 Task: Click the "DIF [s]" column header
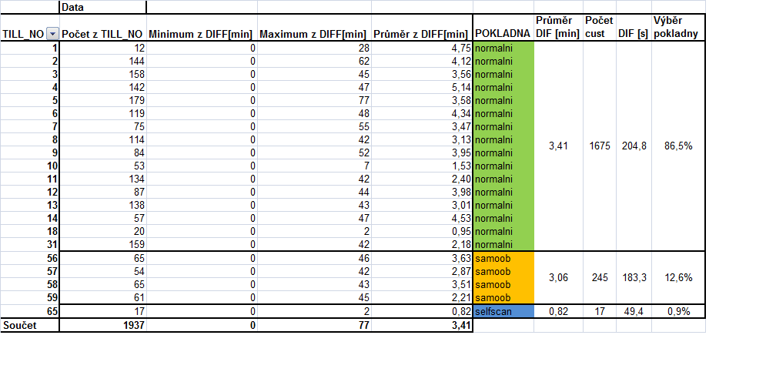point(633,34)
